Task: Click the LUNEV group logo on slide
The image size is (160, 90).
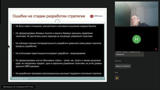Action: [x=96, y=16]
